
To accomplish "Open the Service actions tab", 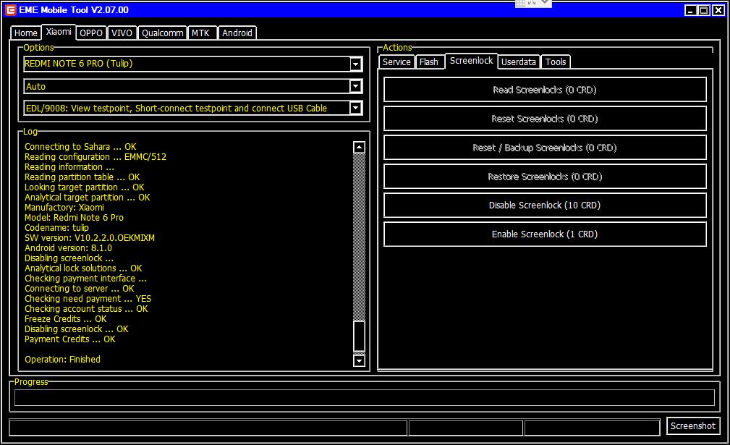I will [x=396, y=62].
